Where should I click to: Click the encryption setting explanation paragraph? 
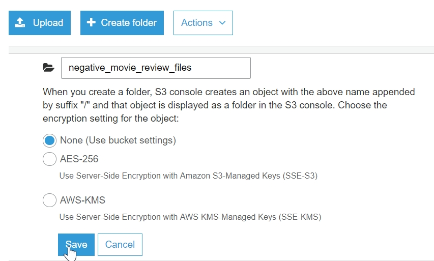pos(229,105)
